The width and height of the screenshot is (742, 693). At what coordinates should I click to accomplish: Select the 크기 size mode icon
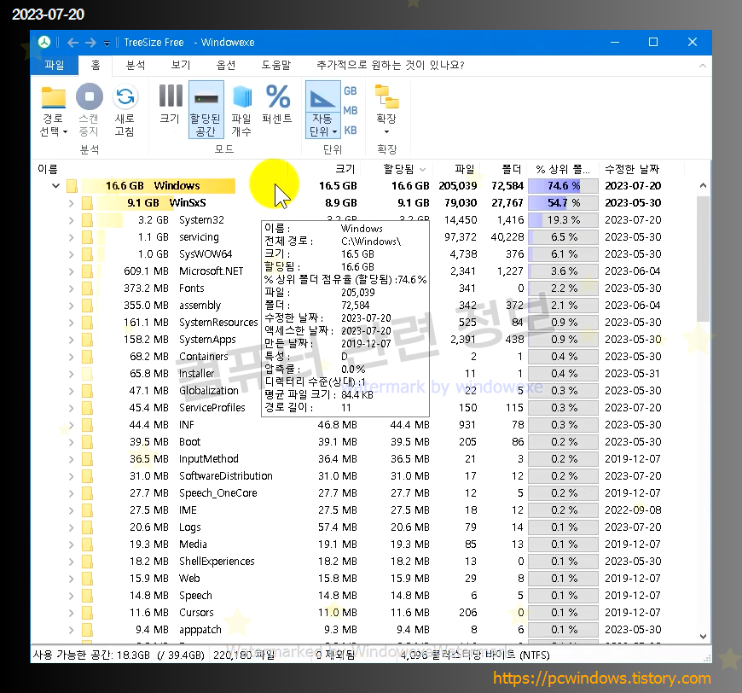pyautogui.click(x=171, y=96)
